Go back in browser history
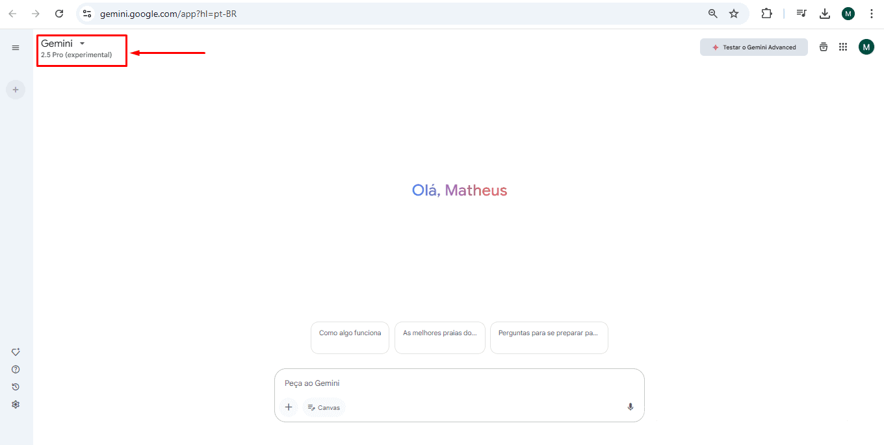 (12, 14)
